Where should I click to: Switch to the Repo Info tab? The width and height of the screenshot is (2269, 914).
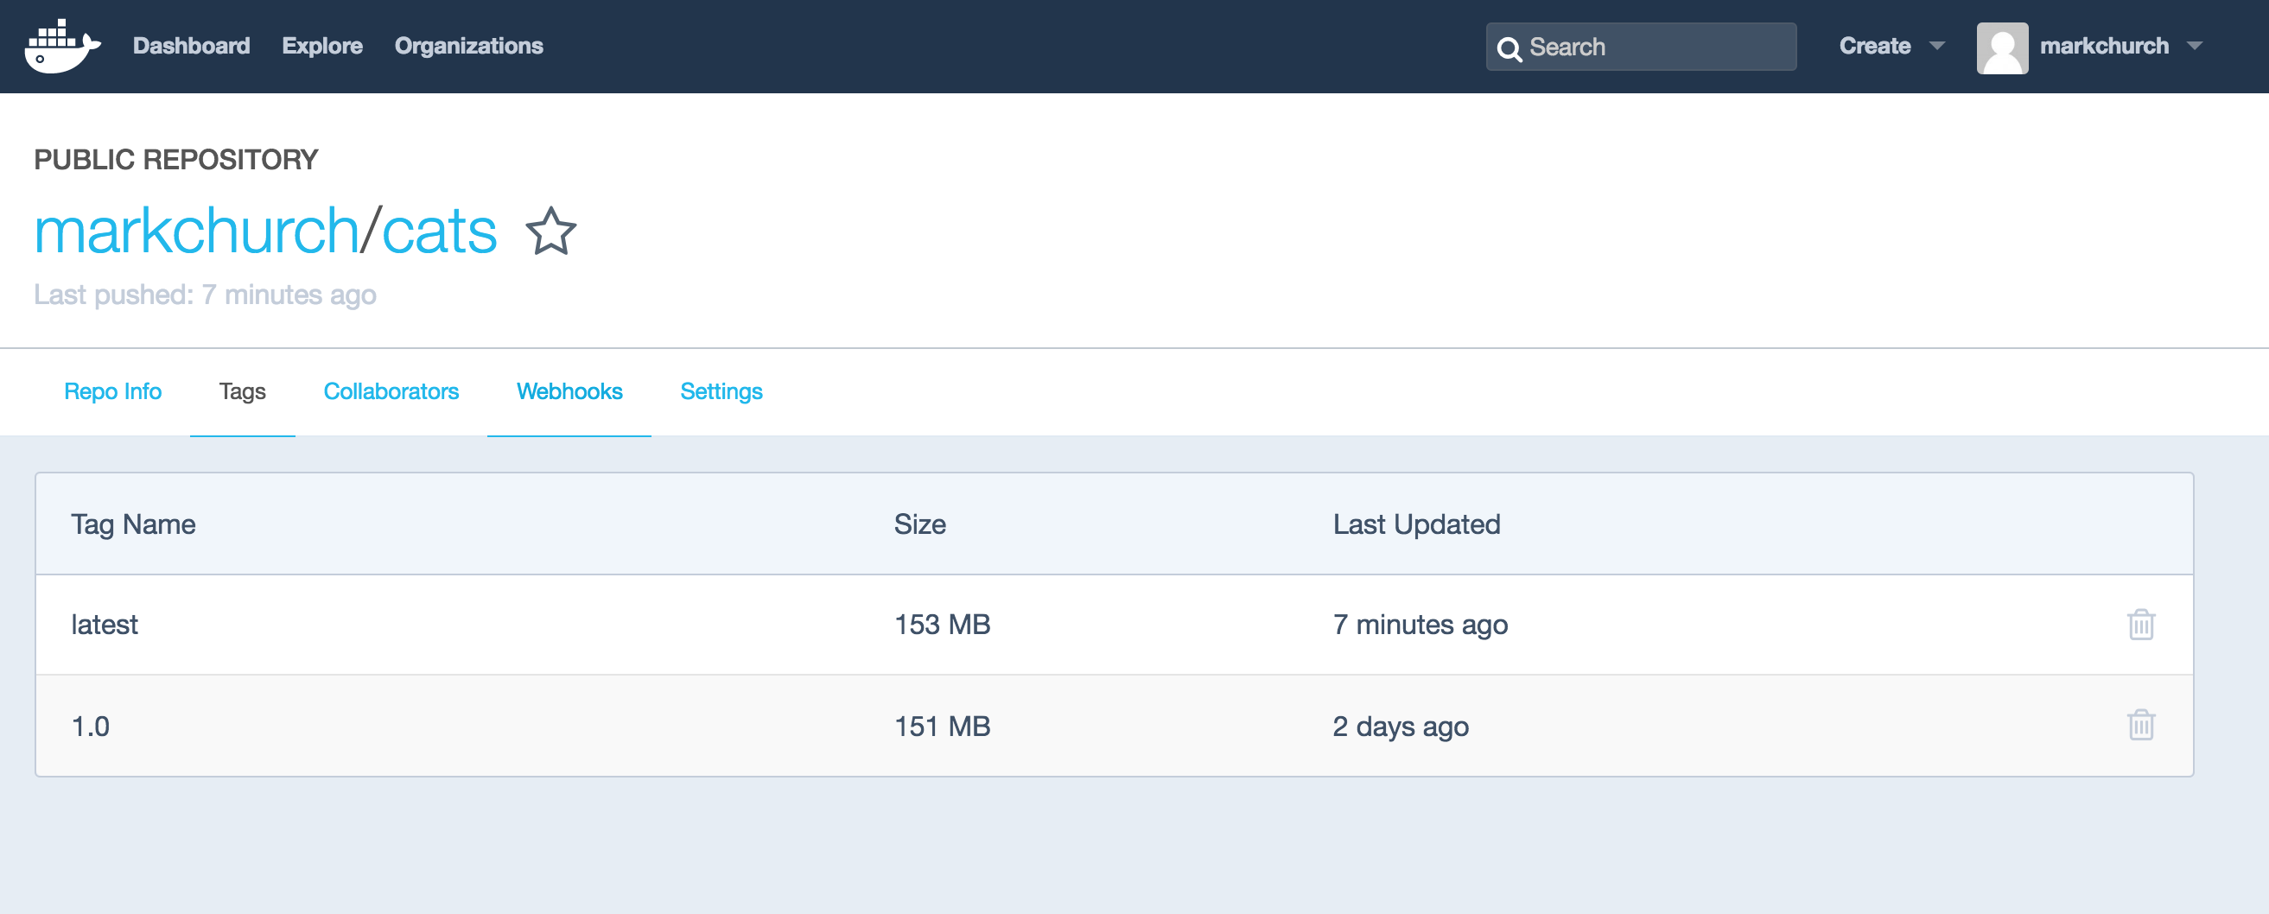pos(112,391)
